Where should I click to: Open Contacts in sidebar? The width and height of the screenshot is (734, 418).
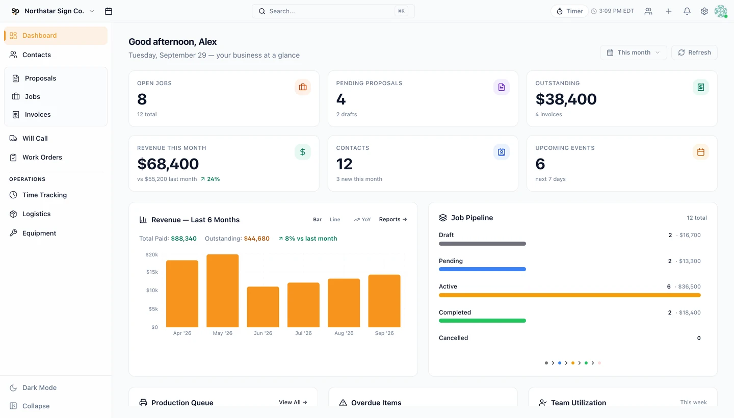56,55
